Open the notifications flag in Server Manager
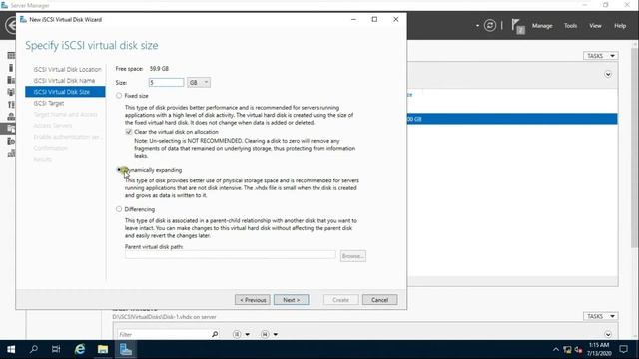 pyautogui.click(x=517, y=27)
